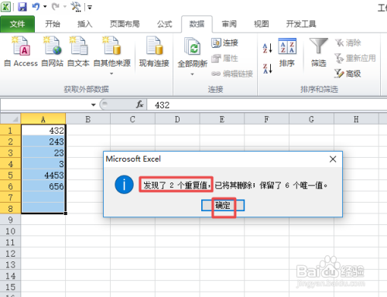Image resolution: width=387 pixels, height=297 pixels.
Task: Open the 排序 dialog
Action: (287, 53)
